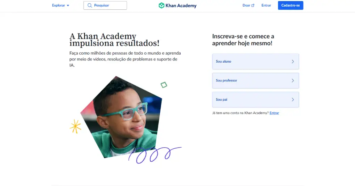355x186 pixels.
Task: Click the magnifying glass search icon
Action: point(90,5)
